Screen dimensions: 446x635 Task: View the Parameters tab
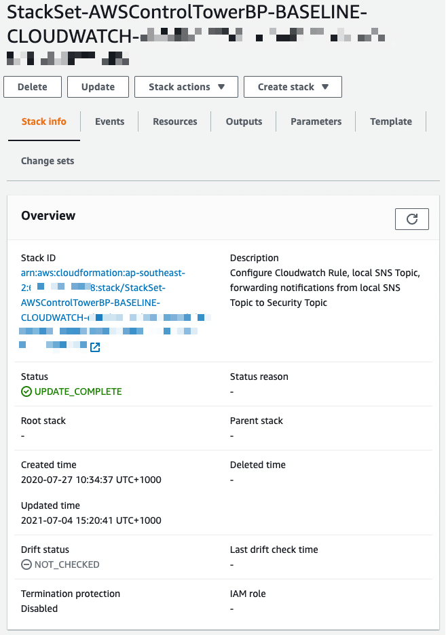tap(316, 121)
